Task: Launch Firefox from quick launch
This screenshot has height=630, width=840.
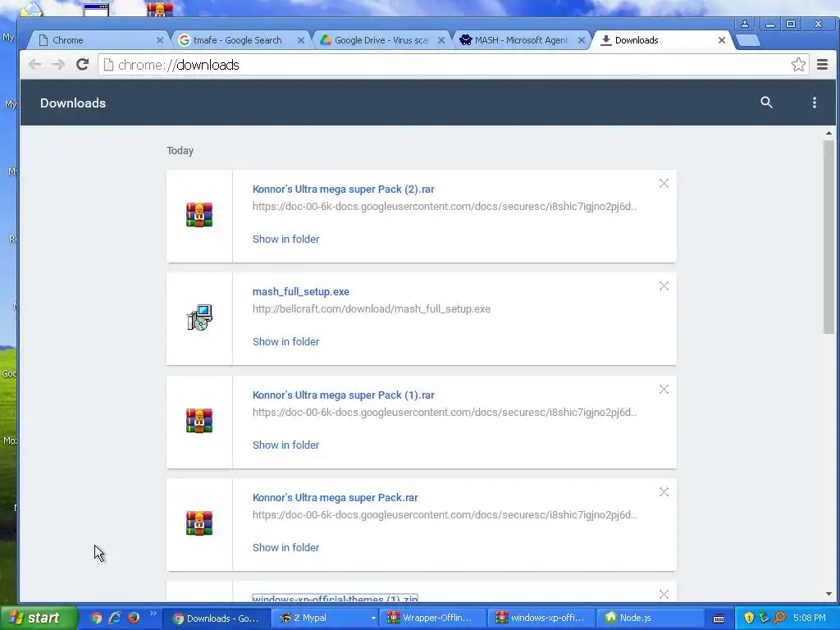Action: (134, 618)
